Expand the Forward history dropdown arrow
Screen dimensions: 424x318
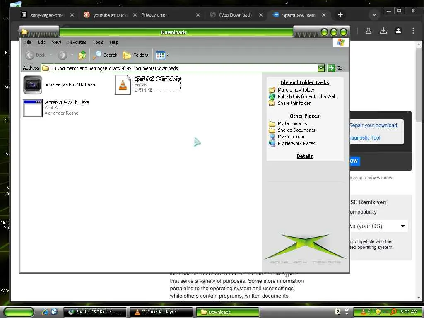[72, 55]
